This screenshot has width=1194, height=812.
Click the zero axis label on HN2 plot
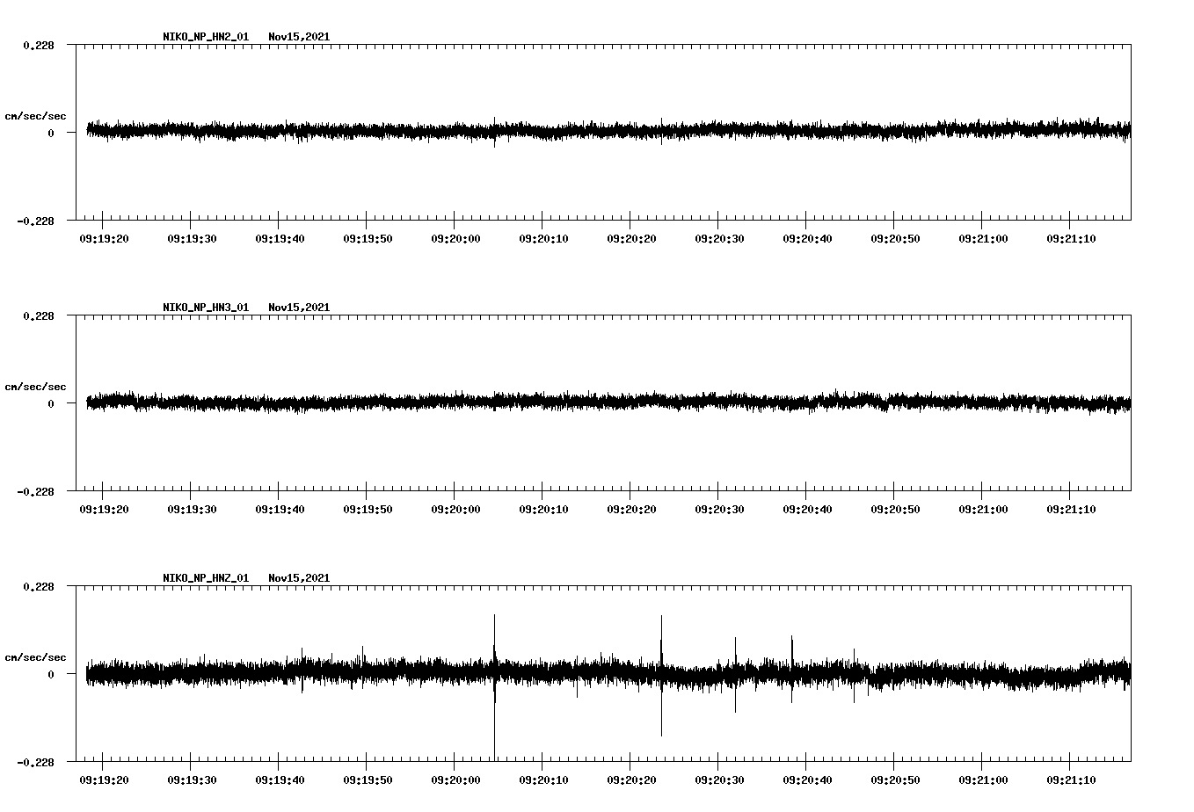pyautogui.click(x=51, y=134)
